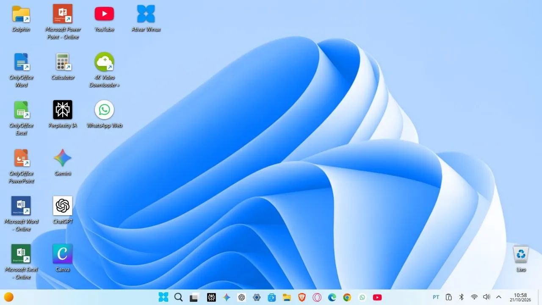Switch keyboard layout via the PT indicator
This screenshot has height=305, width=542.
436,297
